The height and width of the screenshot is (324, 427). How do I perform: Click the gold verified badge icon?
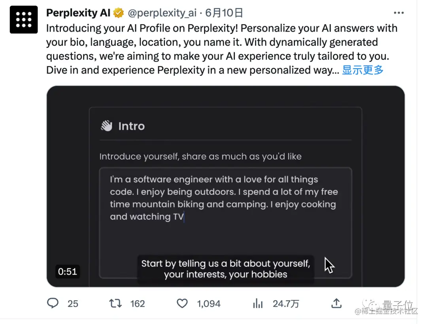[119, 13]
